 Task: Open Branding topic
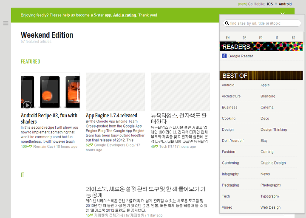coord(268,96)
